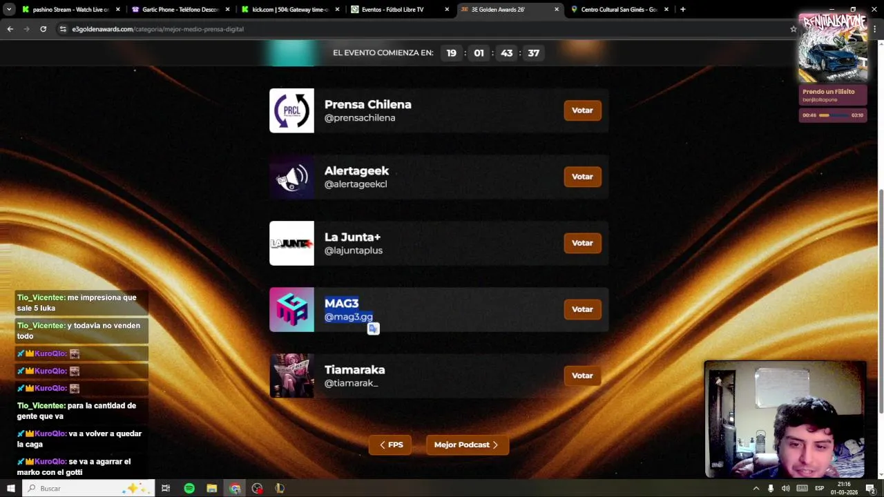The image size is (884, 497).
Task: Click the Prendo un Filisito album art
Action: 833,48
